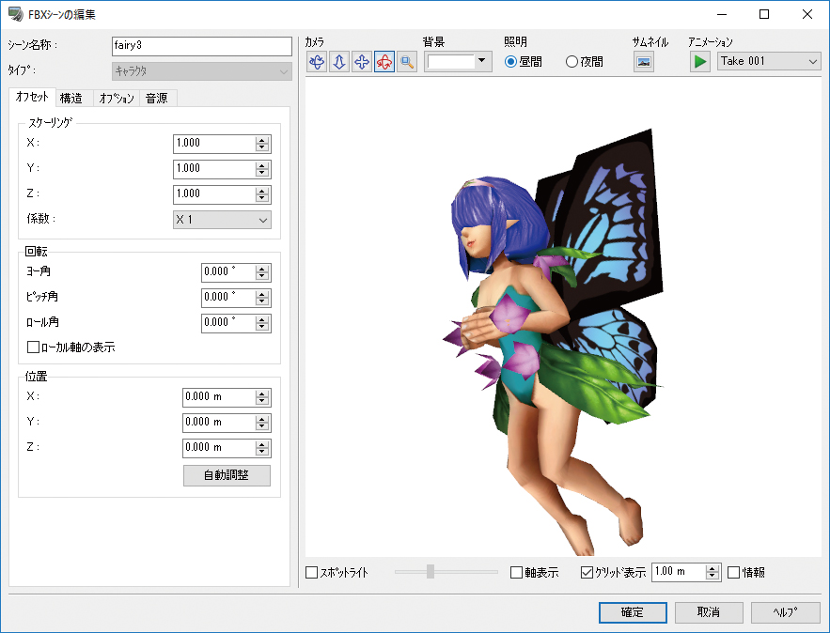Click the first camera rotate icon
This screenshot has width=830, height=633.
317,62
